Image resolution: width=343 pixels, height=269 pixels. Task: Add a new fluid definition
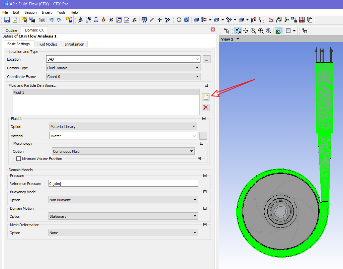click(205, 97)
